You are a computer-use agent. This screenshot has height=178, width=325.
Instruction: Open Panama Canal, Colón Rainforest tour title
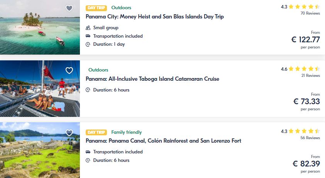point(163,141)
